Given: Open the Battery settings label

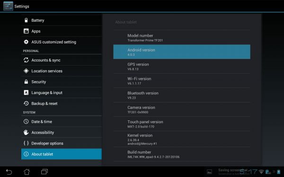Looking at the screenshot, I should click(x=38, y=20).
